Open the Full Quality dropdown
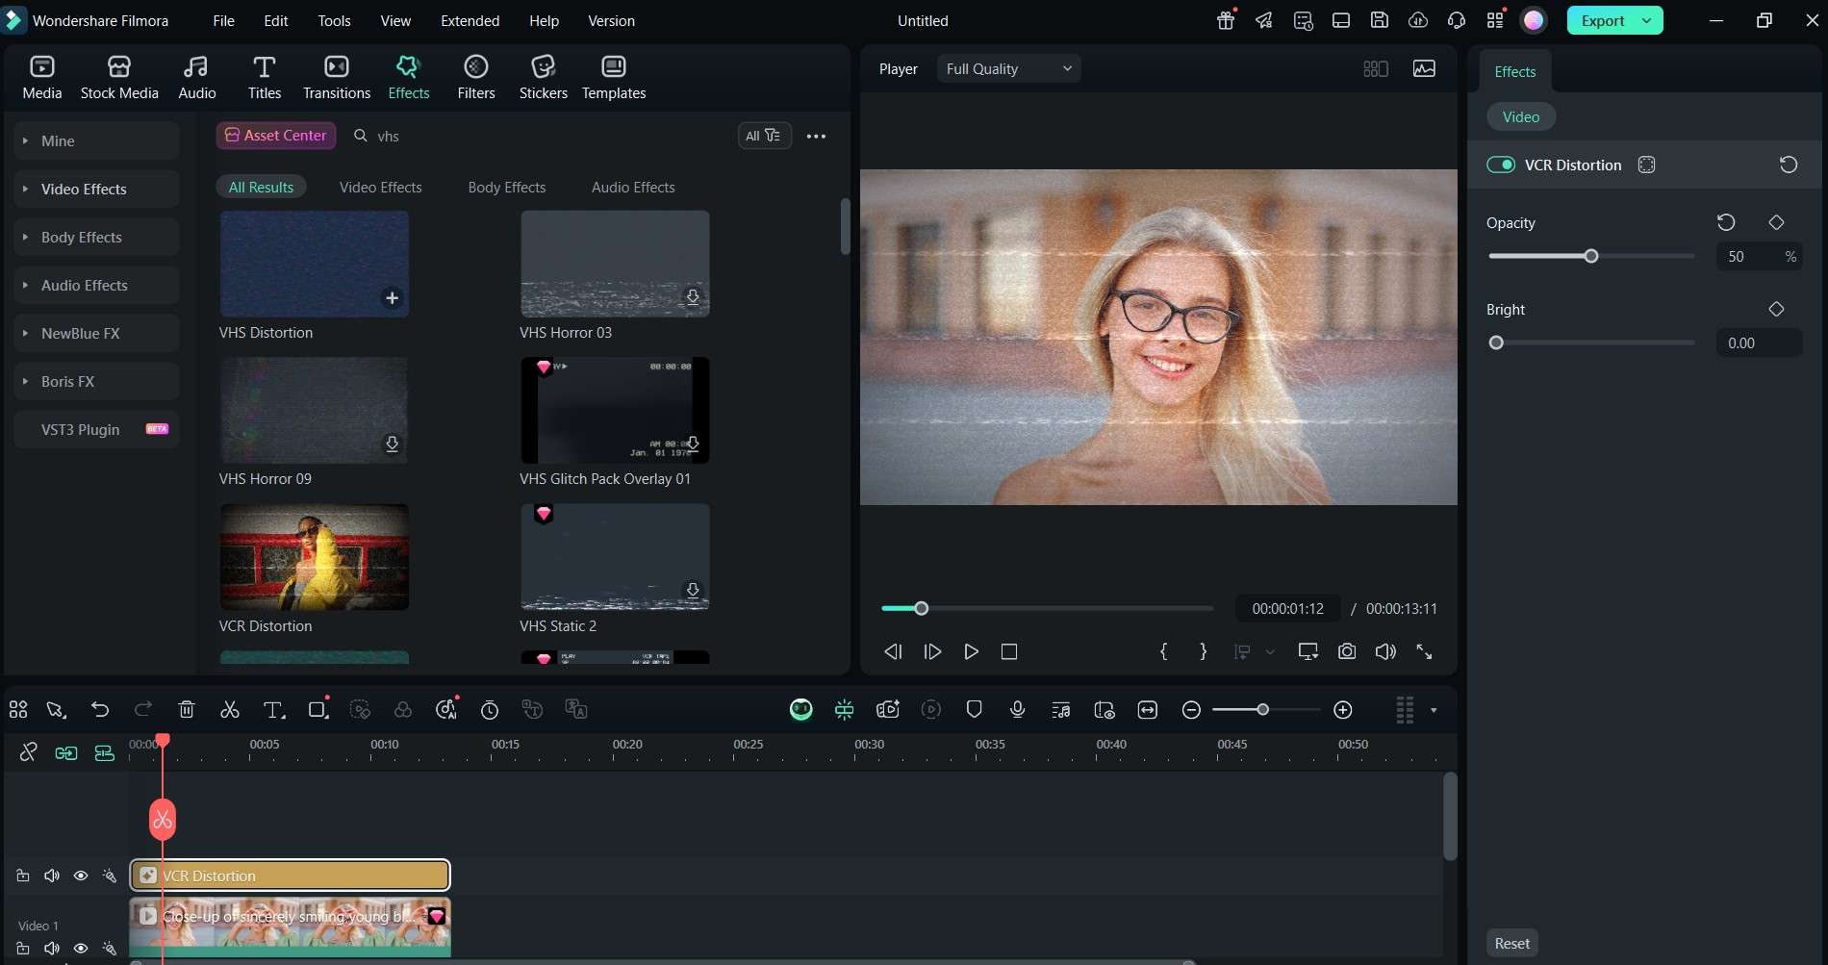The width and height of the screenshot is (1828, 965). coord(1008,68)
